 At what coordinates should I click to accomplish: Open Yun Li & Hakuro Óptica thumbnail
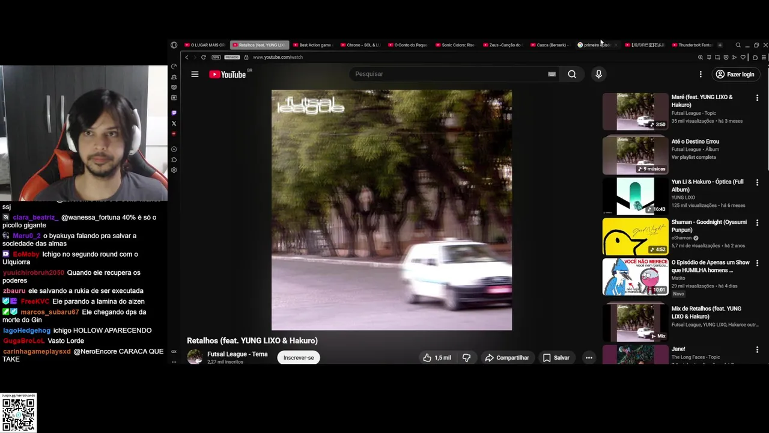[x=635, y=196]
